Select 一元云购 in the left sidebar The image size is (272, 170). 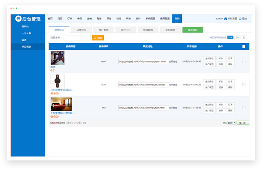point(26,33)
